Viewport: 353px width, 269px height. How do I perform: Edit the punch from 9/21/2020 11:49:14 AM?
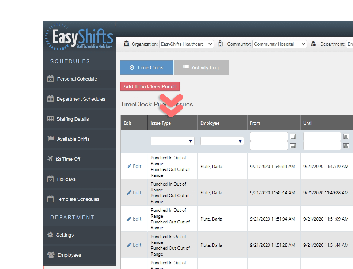point(134,192)
